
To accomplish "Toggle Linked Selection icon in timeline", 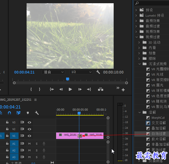I will tap(19, 113).
